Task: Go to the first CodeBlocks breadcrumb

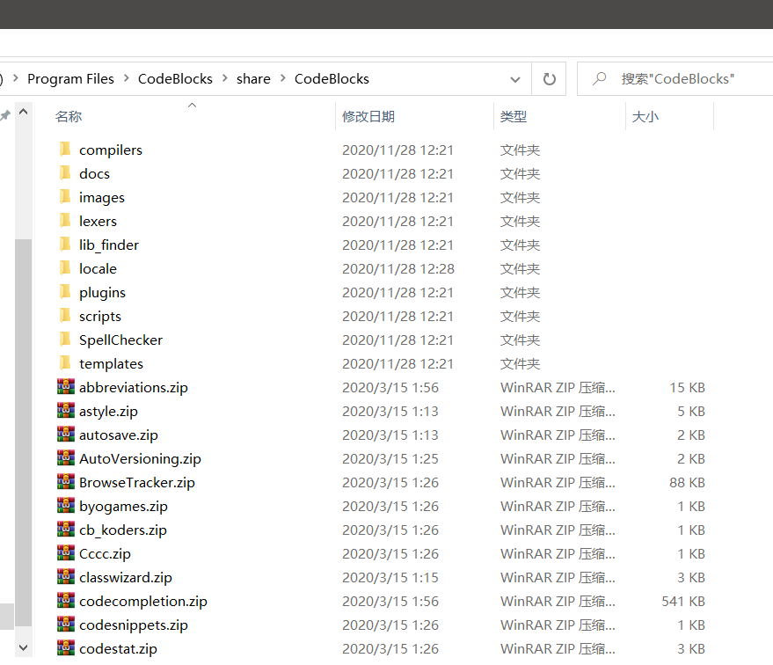Action: click(175, 79)
